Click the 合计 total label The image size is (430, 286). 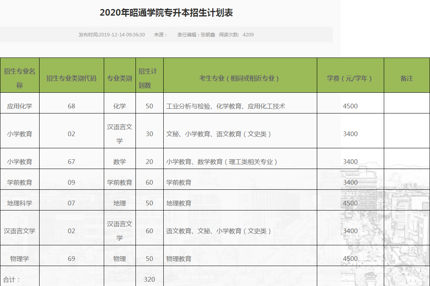pos(11,280)
